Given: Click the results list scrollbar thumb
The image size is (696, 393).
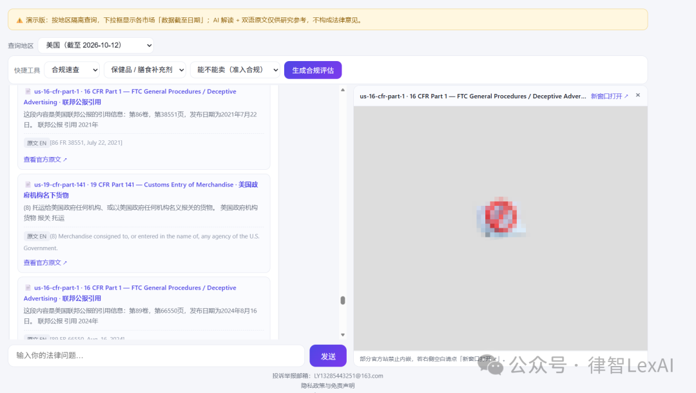Looking at the screenshot, I should (x=343, y=300).
